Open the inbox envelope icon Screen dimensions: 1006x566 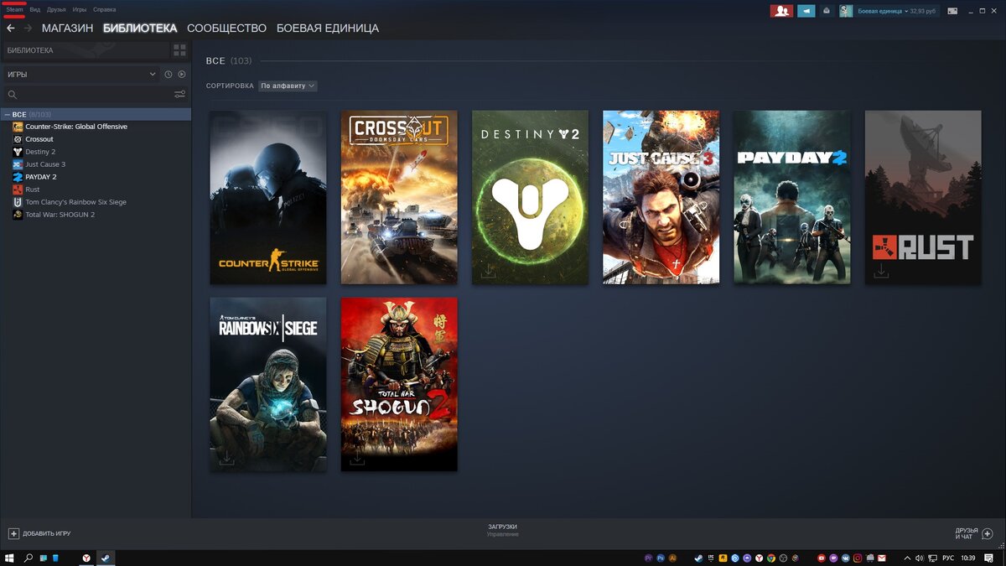click(827, 11)
